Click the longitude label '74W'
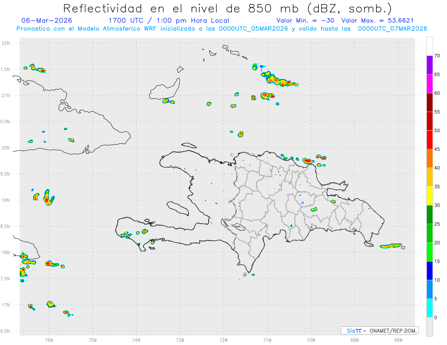447x345 pixels. point(136,340)
